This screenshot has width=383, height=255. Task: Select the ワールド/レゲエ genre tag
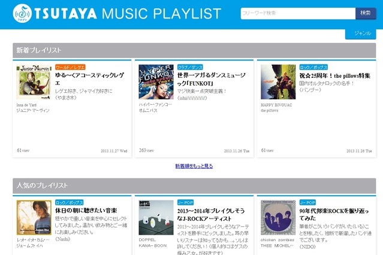click(70, 67)
